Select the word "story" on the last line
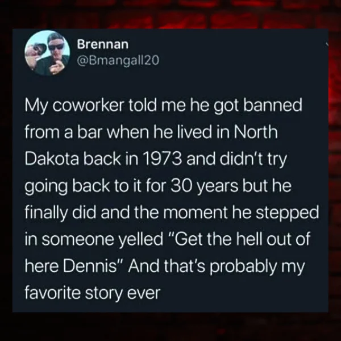Viewport: 341px width, 341px height. click(104, 294)
